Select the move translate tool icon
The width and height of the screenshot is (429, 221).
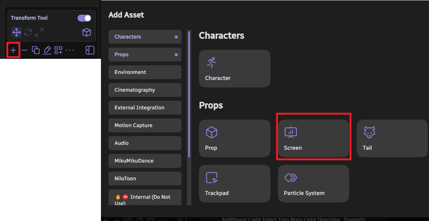point(17,32)
